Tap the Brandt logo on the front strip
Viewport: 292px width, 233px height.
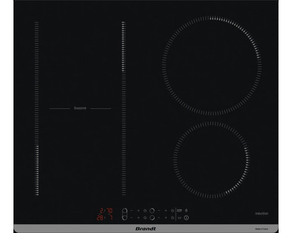[x=145, y=228]
